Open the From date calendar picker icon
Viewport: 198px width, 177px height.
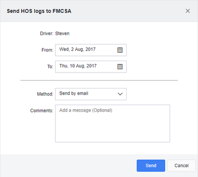click(120, 50)
